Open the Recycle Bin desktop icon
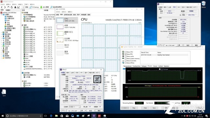210x118 pixels. click(x=203, y=4)
